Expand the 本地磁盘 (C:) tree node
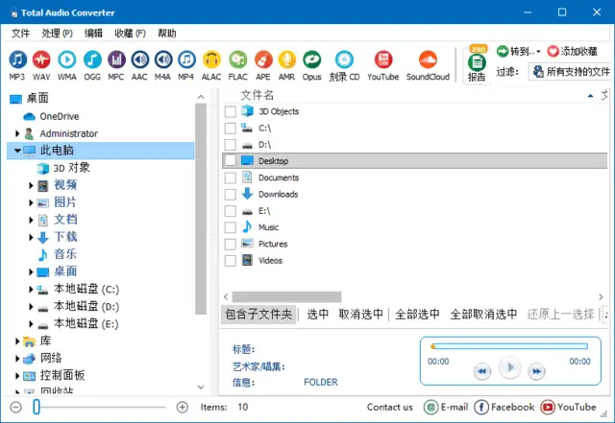The width and height of the screenshot is (615, 423). [31, 289]
